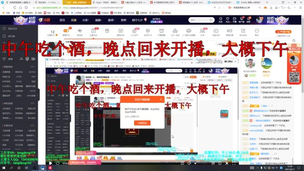This screenshot has height=171, width=304.
Task: Toggle the 直播开关 broadcast switch
Action: [66, 31]
